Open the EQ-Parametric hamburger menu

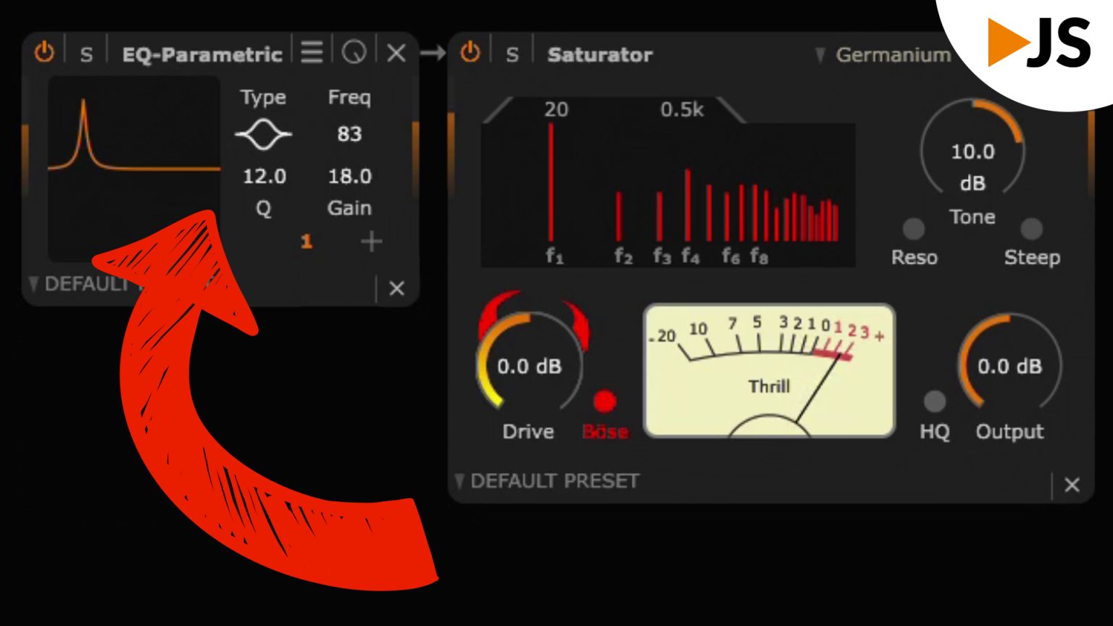(312, 52)
